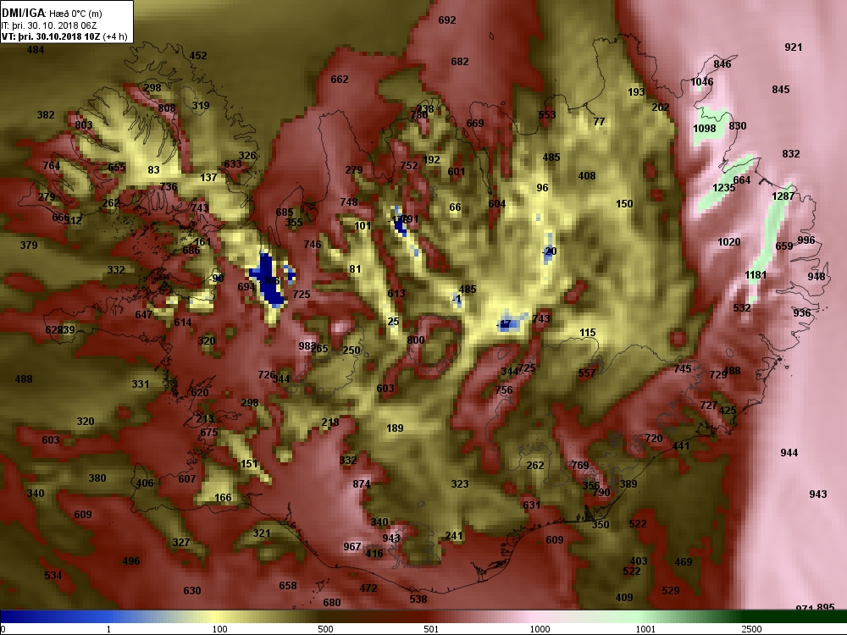Click the '379' value off the west coast

pyautogui.click(x=29, y=246)
